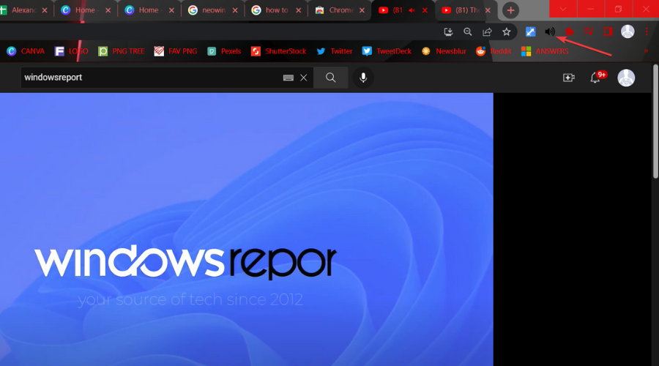The image size is (659, 366).
Task: Open the Reddit bookmark
Action: pos(494,51)
